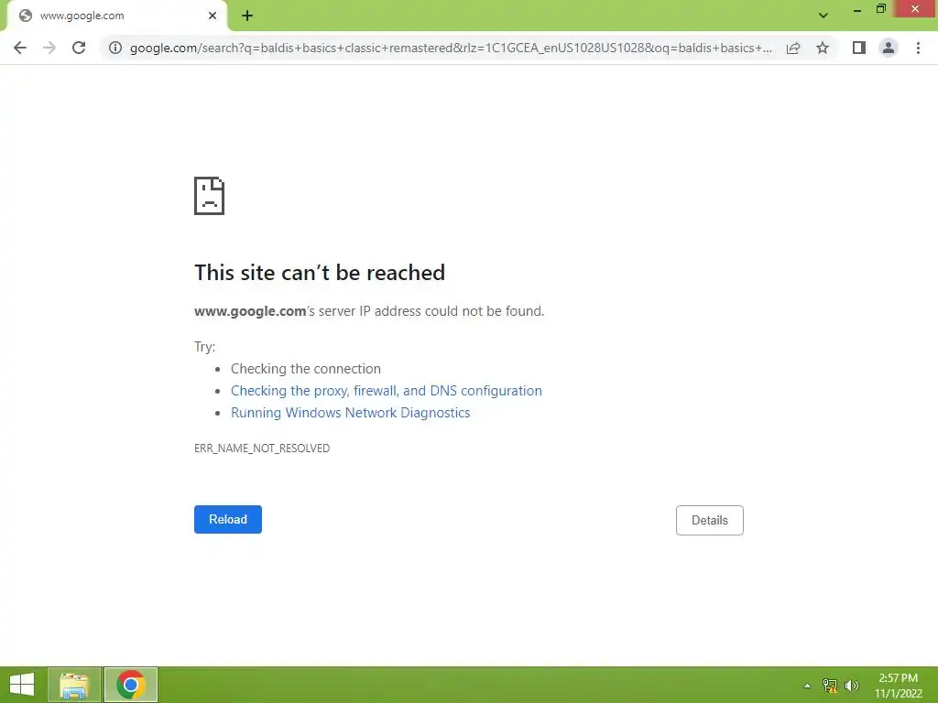Click the Details button
938x703 pixels.
click(710, 520)
